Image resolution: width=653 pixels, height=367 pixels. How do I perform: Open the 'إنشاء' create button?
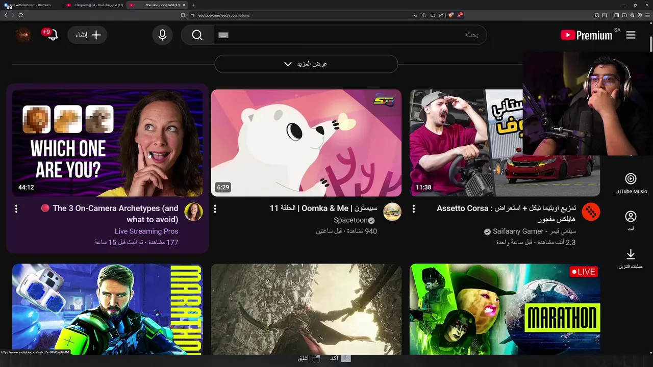coord(87,35)
